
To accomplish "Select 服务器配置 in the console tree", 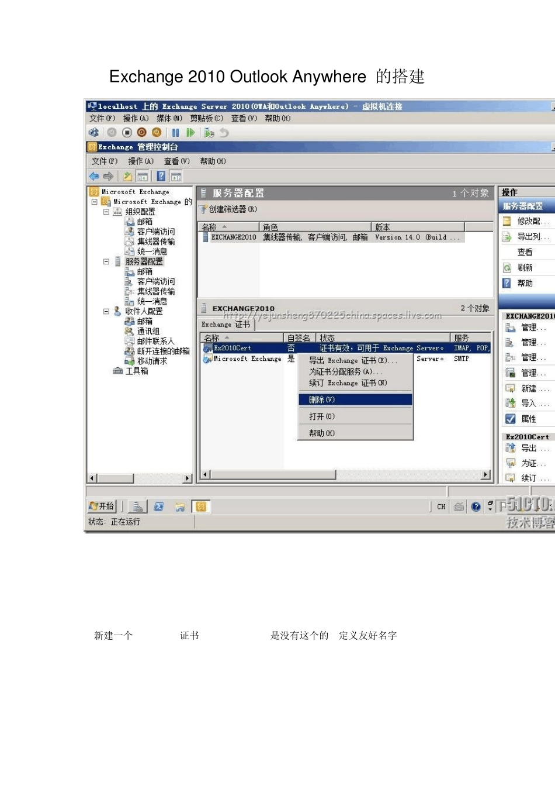I will pyautogui.click(x=144, y=261).
